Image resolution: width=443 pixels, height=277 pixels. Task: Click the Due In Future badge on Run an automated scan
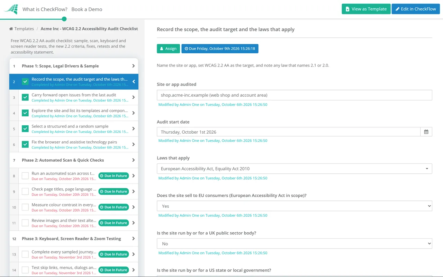pos(114,176)
